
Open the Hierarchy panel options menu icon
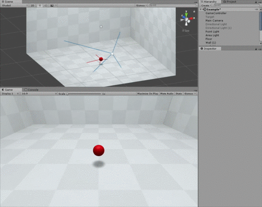tap(259, 2)
